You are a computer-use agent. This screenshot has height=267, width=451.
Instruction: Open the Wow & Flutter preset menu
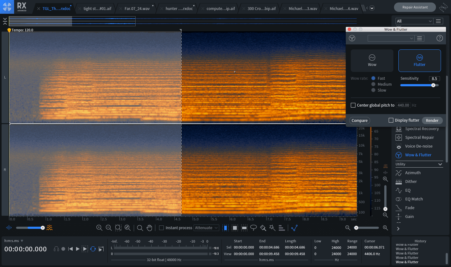click(x=420, y=38)
